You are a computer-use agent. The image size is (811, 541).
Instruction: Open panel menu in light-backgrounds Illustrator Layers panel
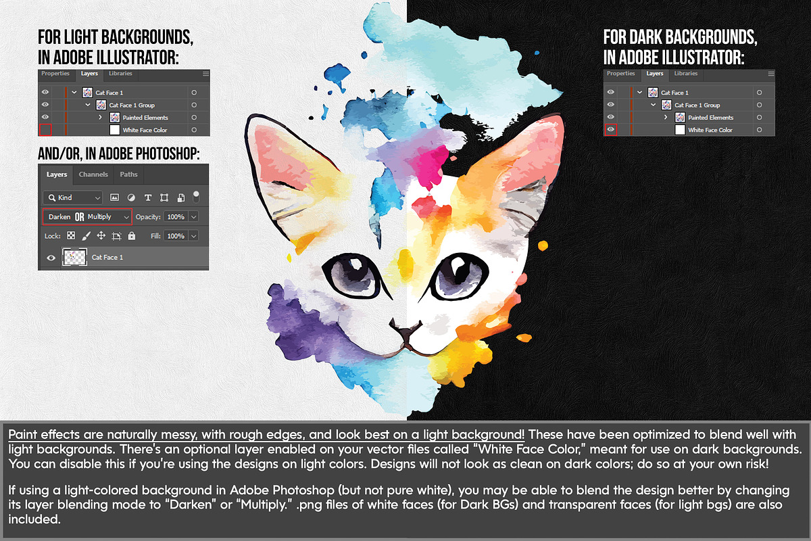205,74
